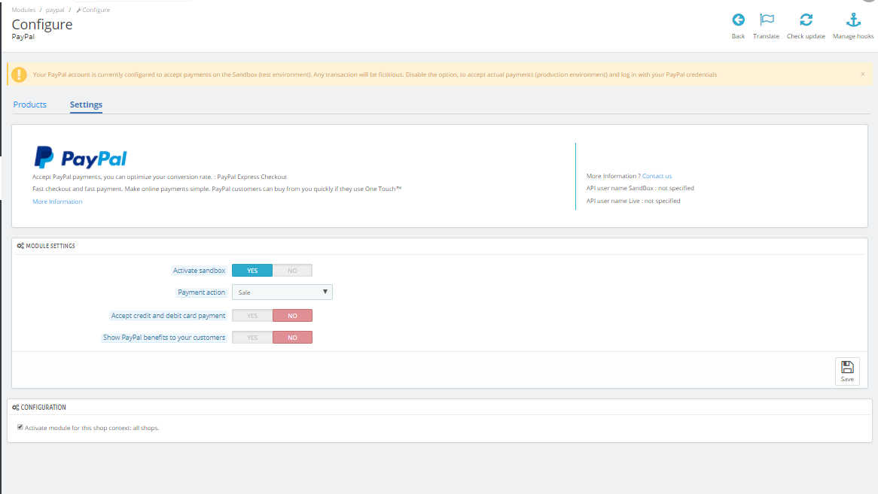
Task: Enable Accept credit and debit card payment
Action: (x=252, y=316)
